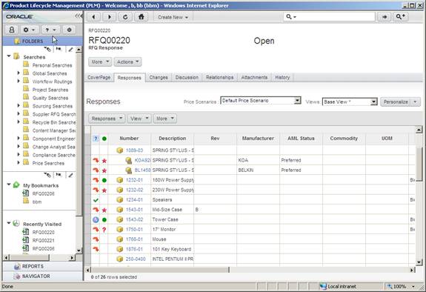Switch to the Attachments tab
Viewport: 426px width, 292px height.
point(254,78)
